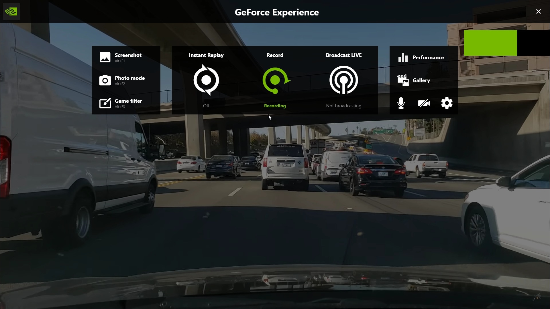Click the Instant Replay Off status
This screenshot has height=309, width=550.
(x=206, y=106)
